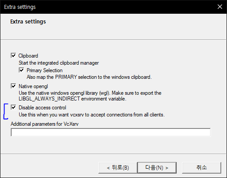Uncheck the Disable access control box

coord(13,107)
